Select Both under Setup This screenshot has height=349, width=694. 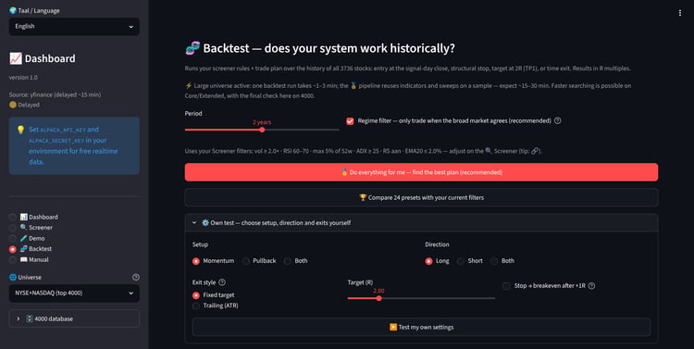[x=296, y=261]
